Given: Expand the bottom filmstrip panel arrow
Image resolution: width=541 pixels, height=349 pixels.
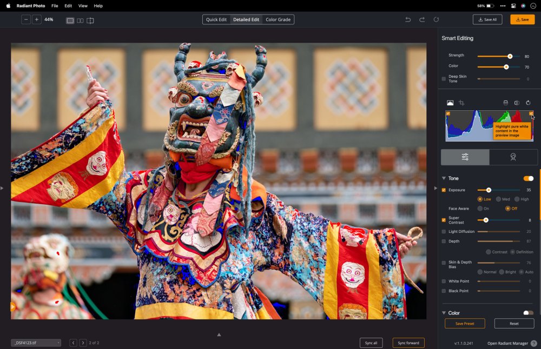Looking at the screenshot, I should click(219, 334).
